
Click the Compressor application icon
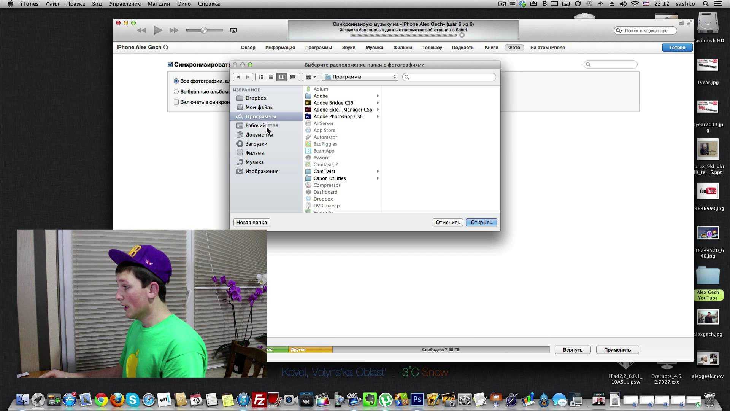point(308,185)
